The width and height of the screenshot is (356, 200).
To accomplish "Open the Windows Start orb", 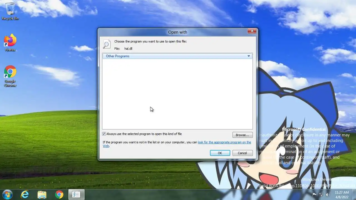I will pos(8,194).
